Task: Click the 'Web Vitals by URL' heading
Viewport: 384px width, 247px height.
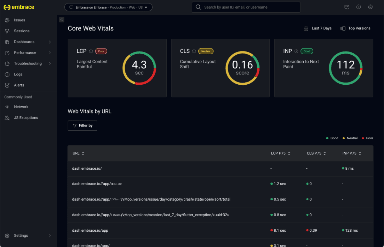Action: point(90,112)
